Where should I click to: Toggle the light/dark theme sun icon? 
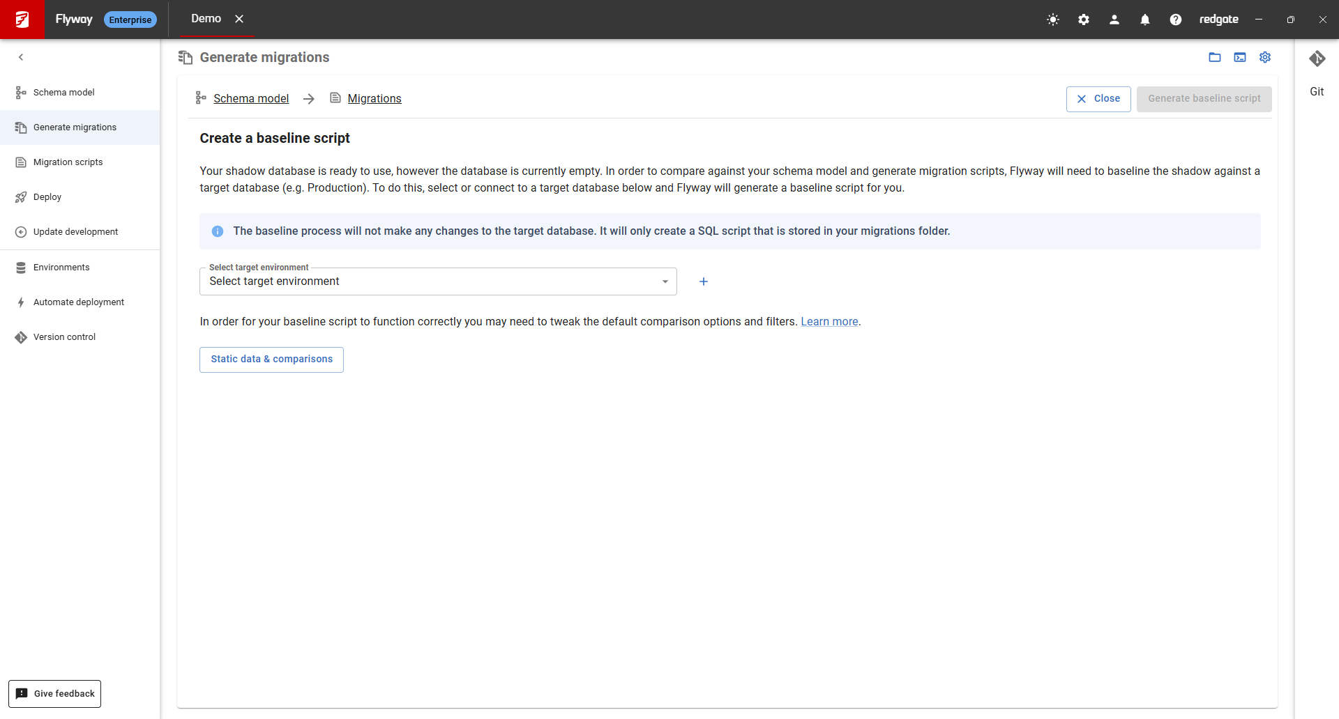(x=1053, y=20)
